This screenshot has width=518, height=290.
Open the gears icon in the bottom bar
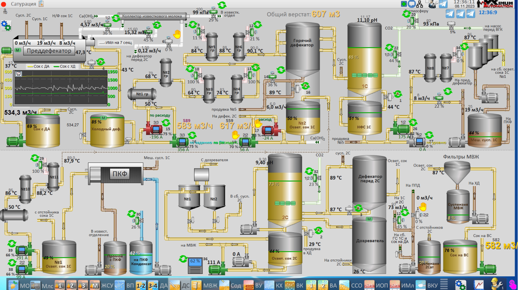460,285
